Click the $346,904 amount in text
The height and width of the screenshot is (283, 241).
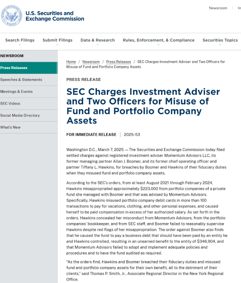(206, 241)
